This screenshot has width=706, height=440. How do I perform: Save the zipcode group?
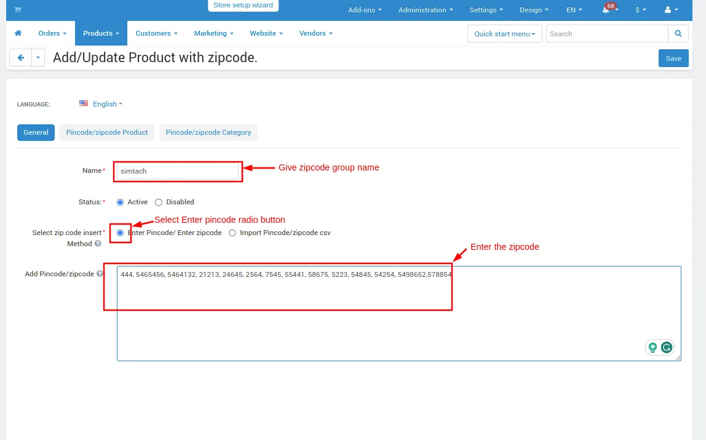[673, 58]
